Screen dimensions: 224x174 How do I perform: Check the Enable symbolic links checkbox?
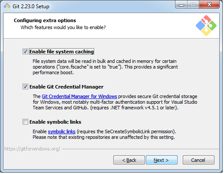click(25, 122)
